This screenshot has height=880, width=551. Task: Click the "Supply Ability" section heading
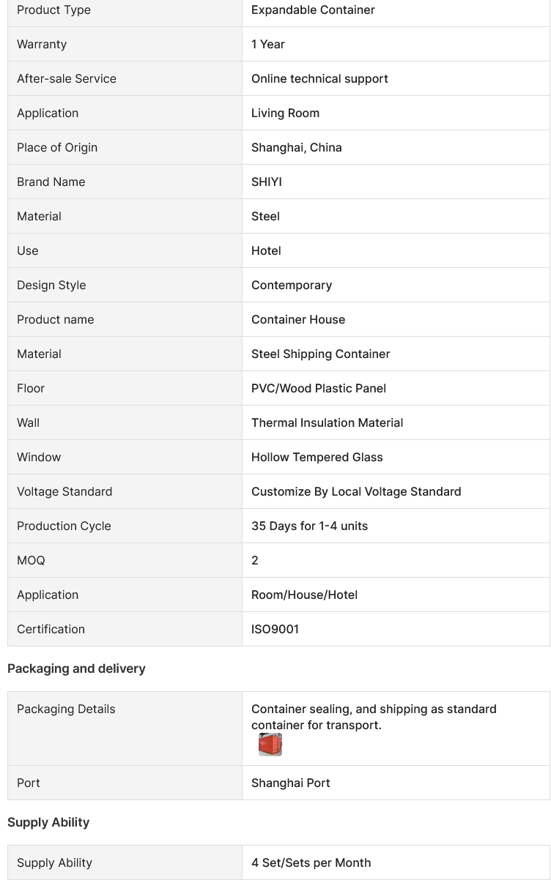coord(48,823)
